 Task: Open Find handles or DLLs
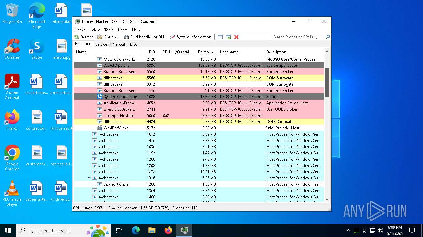[145, 37]
